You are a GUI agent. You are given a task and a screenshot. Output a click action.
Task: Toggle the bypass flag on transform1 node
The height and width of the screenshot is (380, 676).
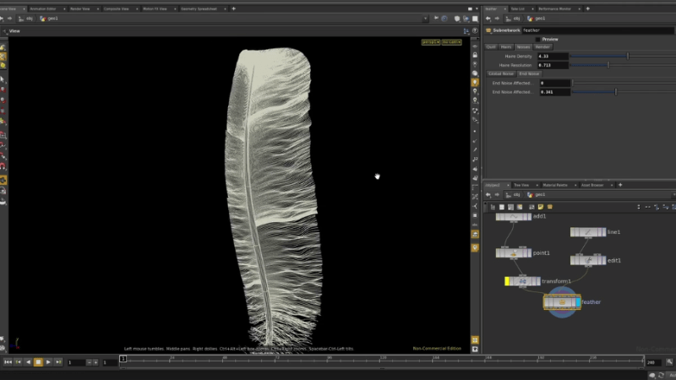(x=509, y=281)
